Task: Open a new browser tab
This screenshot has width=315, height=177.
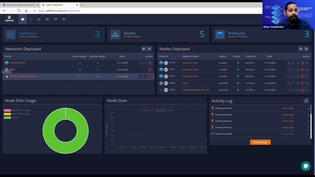Action: [82, 5]
